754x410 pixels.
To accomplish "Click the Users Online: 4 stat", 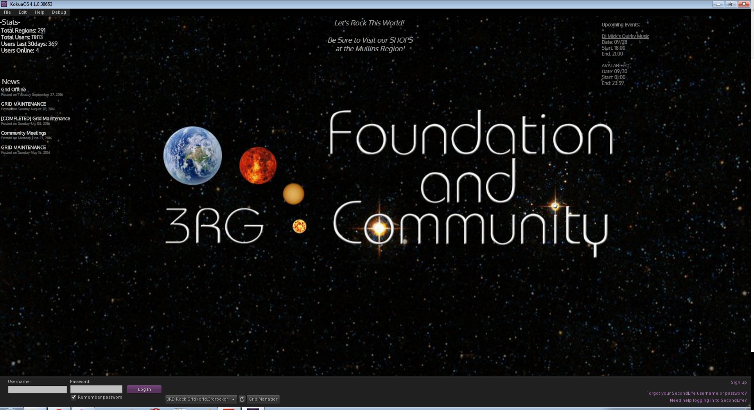I will (20, 50).
